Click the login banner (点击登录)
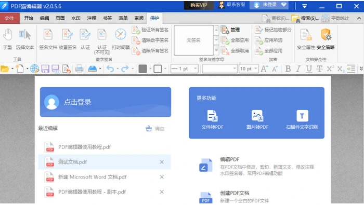 (x=106, y=102)
